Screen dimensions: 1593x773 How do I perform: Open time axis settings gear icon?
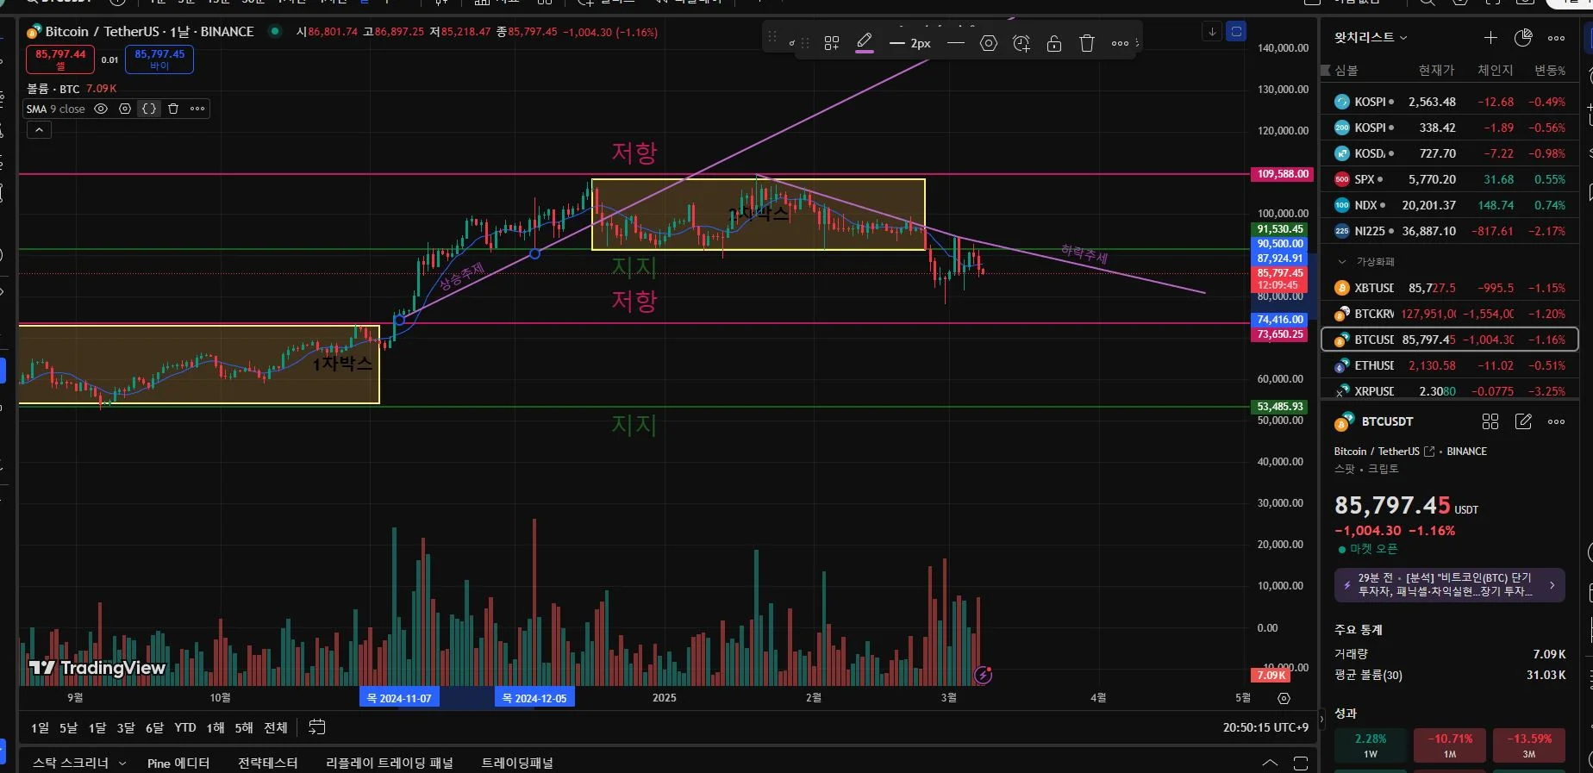1284,698
